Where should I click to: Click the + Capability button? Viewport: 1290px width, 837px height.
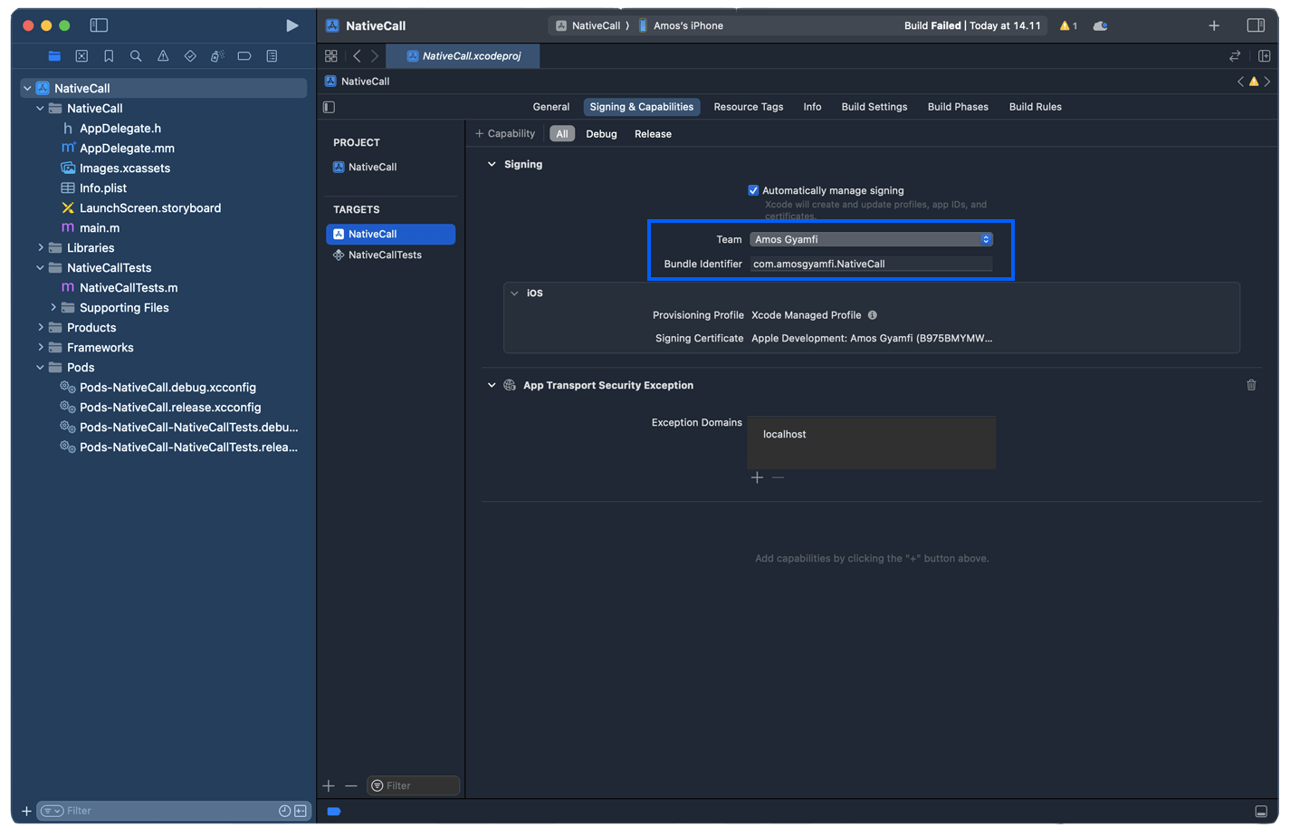tap(505, 134)
